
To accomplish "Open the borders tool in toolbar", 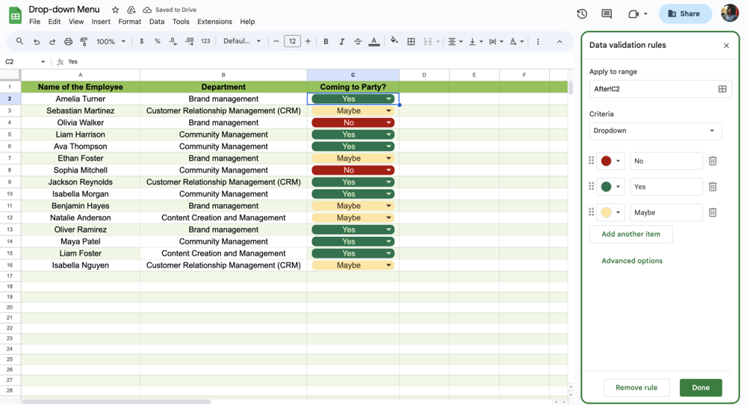I will coord(411,42).
